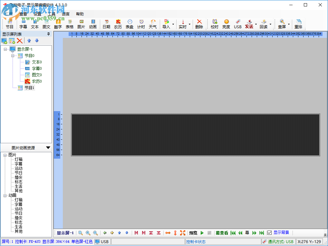Open the 查屏 dropdown arrow
Image resolution: width=328 pixels, height=246 pixels.
pyautogui.click(x=289, y=24)
